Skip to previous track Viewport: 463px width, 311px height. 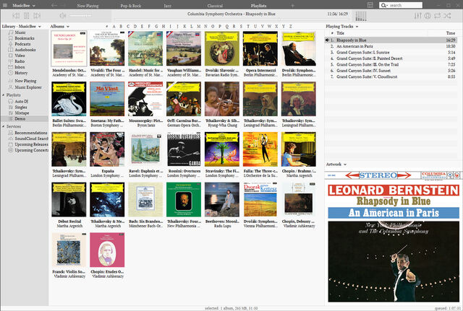click(x=16, y=15)
